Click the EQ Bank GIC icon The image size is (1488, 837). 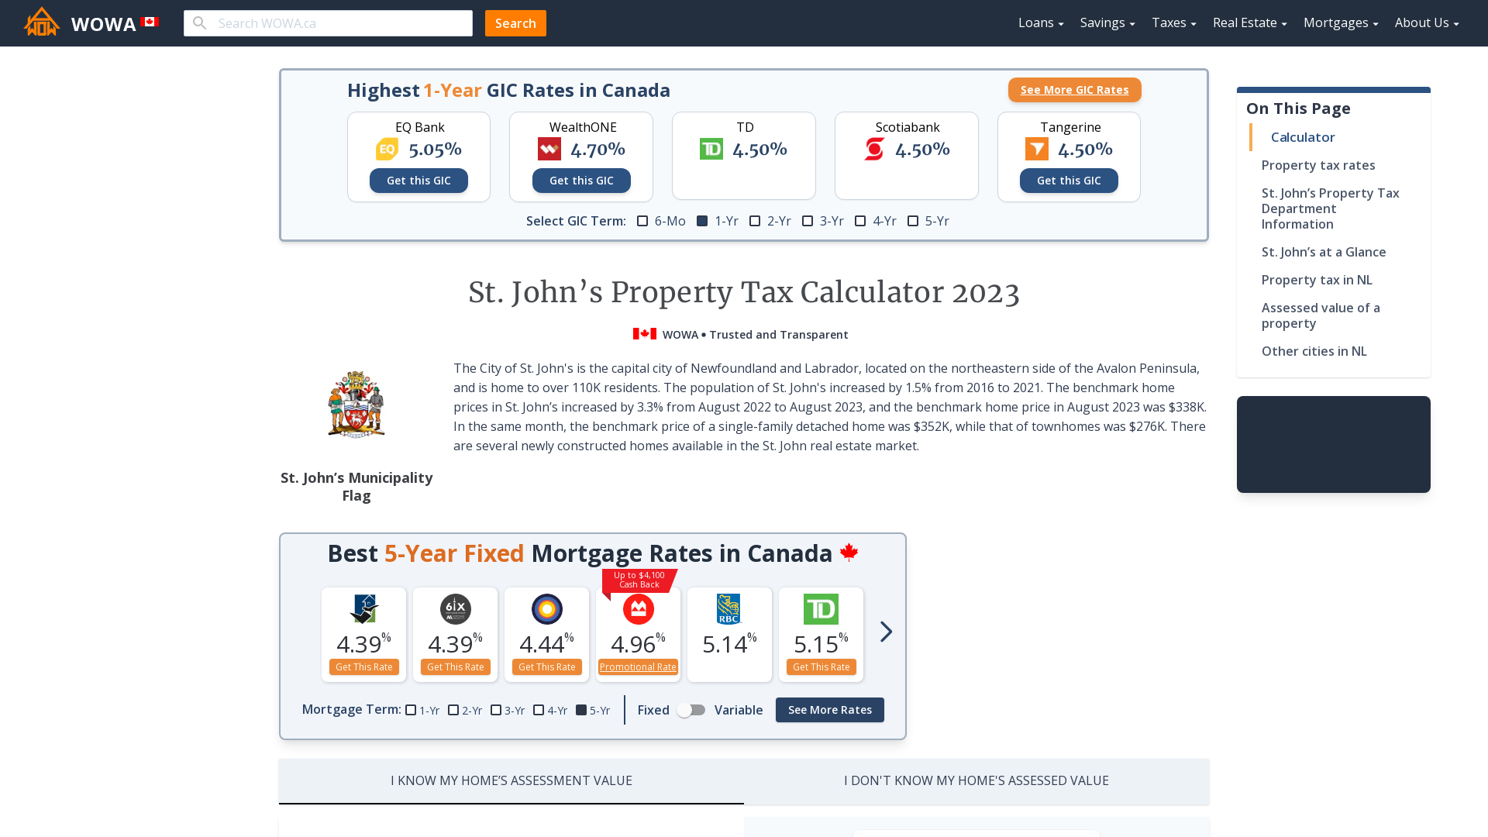[x=386, y=148]
